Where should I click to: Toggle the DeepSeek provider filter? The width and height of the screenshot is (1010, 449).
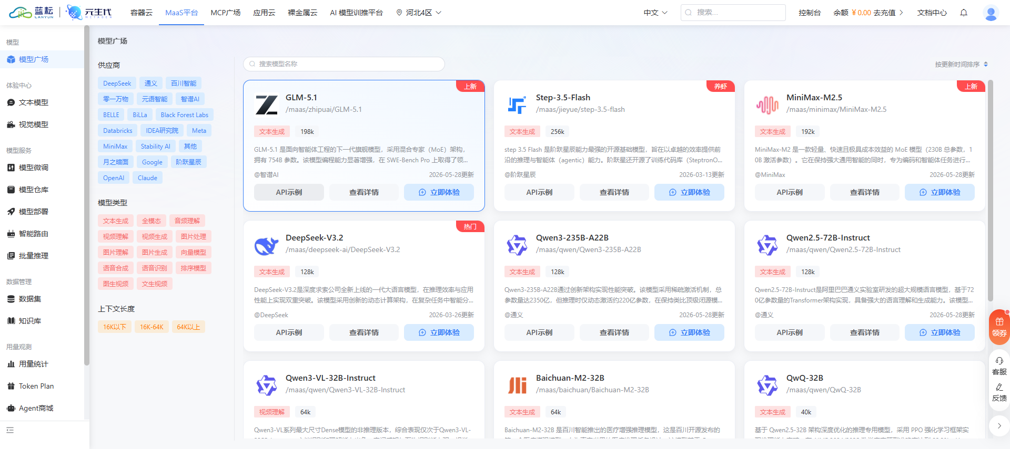click(117, 83)
